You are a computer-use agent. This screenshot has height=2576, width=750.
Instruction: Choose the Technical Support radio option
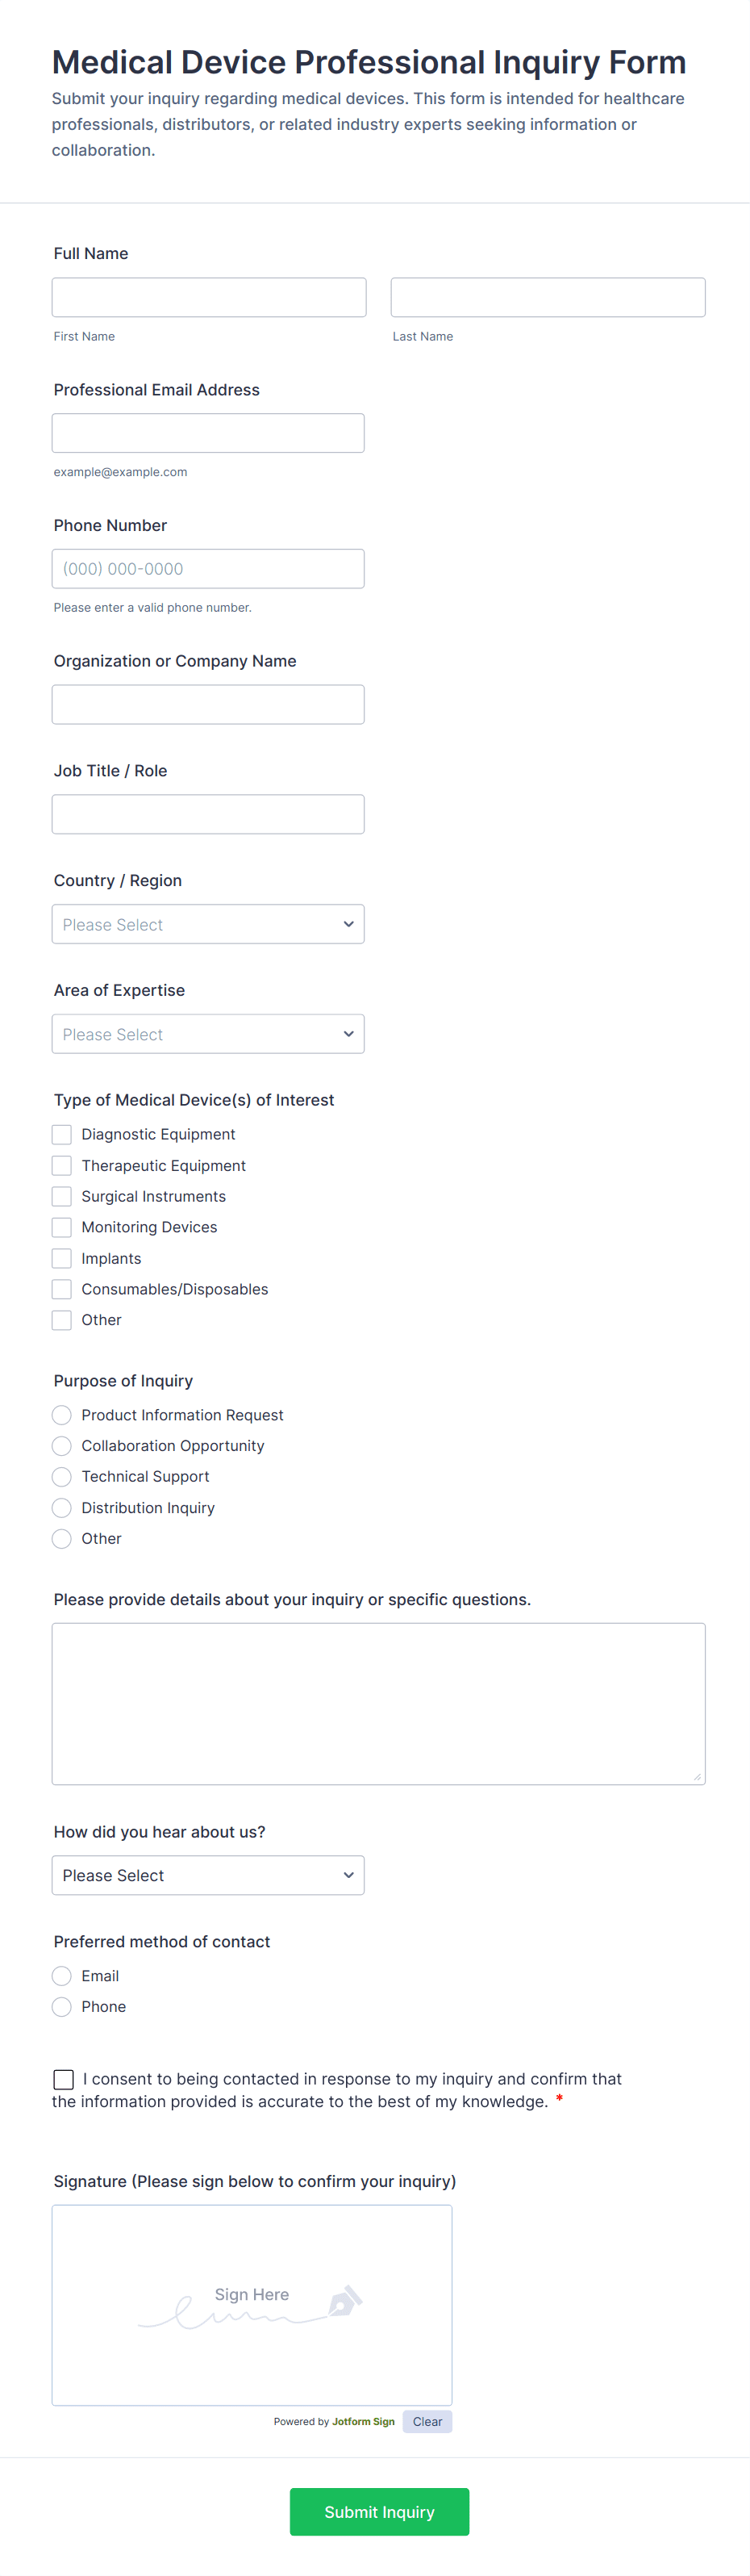pyautogui.click(x=62, y=1476)
